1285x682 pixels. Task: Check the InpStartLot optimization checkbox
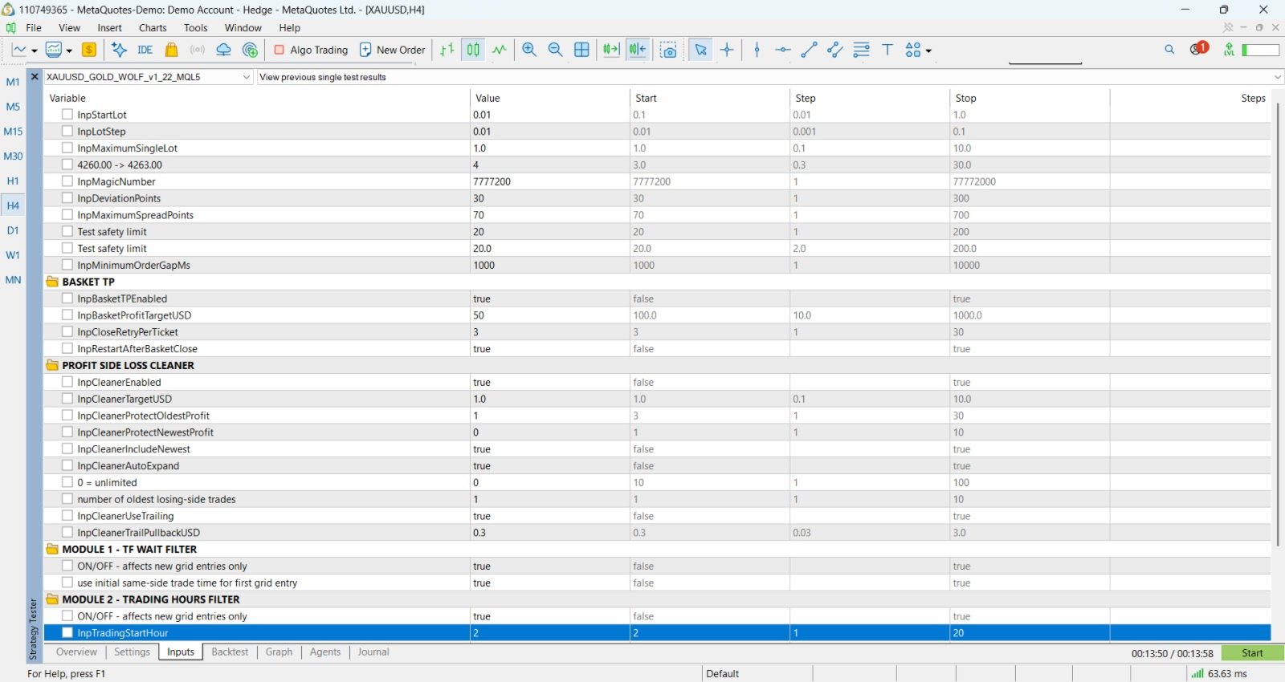[67, 115]
